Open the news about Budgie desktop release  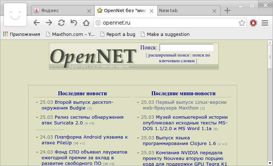(x=77, y=105)
